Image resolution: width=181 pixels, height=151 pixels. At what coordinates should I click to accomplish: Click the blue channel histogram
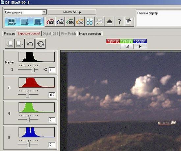tap(37, 132)
